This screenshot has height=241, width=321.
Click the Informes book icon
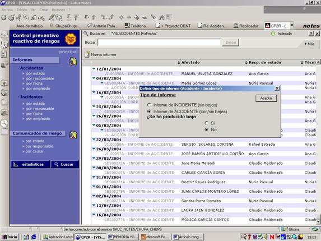[x=73, y=61]
